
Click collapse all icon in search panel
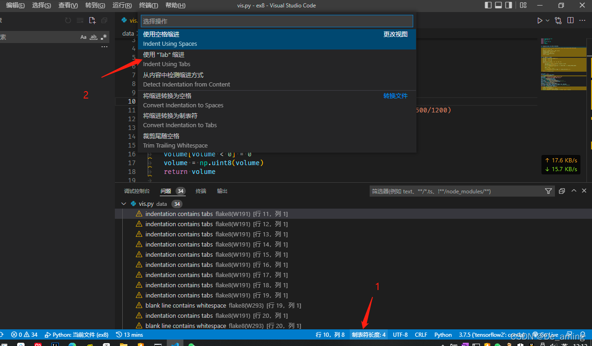(x=104, y=20)
